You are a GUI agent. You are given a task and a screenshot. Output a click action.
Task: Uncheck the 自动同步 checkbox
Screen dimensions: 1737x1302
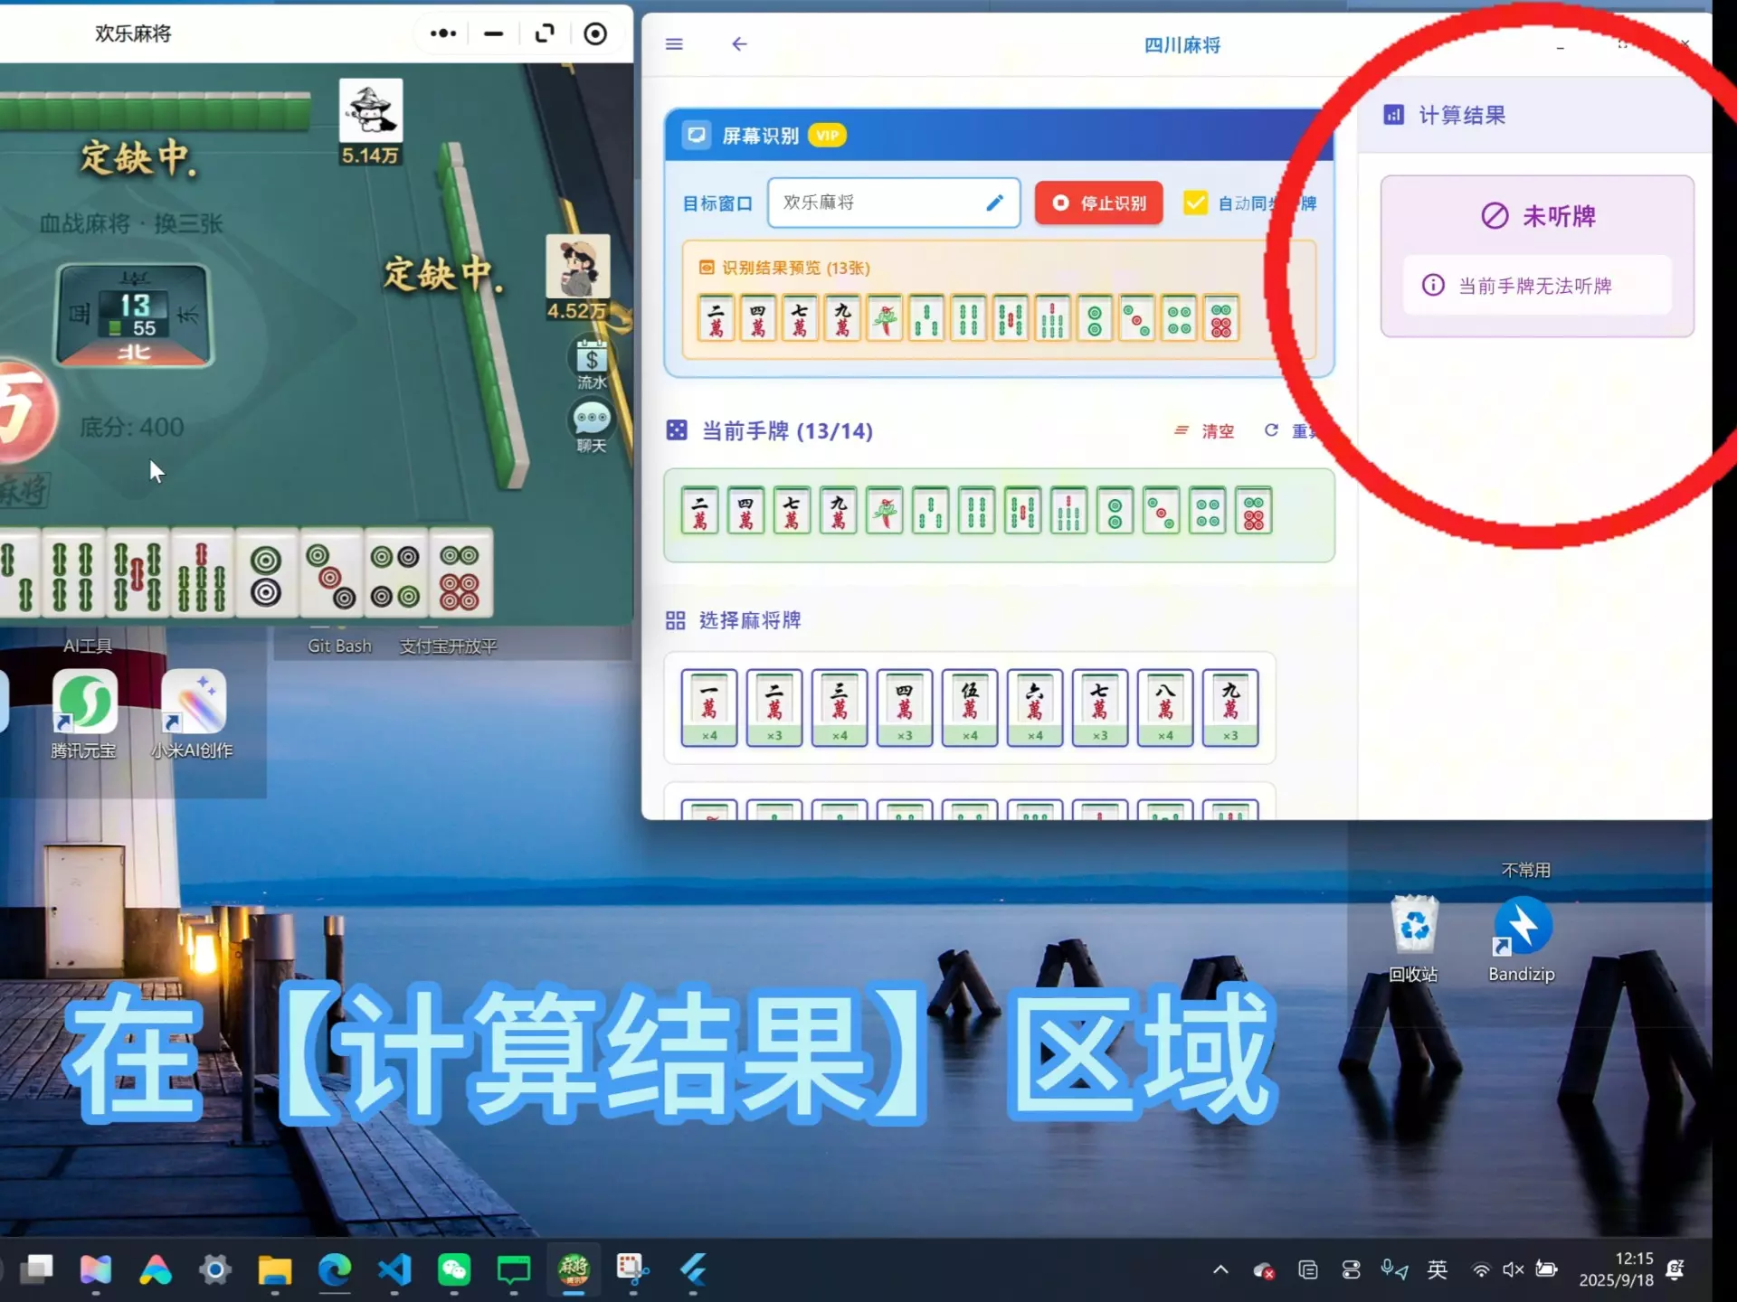(x=1195, y=203)
